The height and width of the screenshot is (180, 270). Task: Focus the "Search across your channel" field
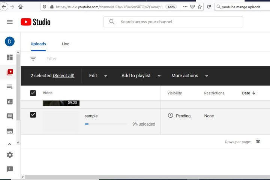173,22
